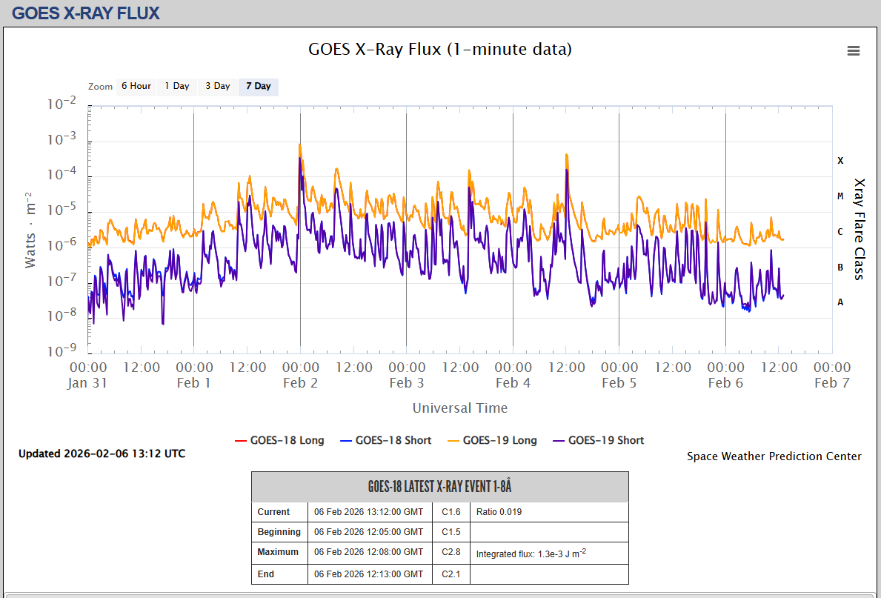Switch zoom to 1 Day
The image size is (881, 598).
click(x=177, y=86)
